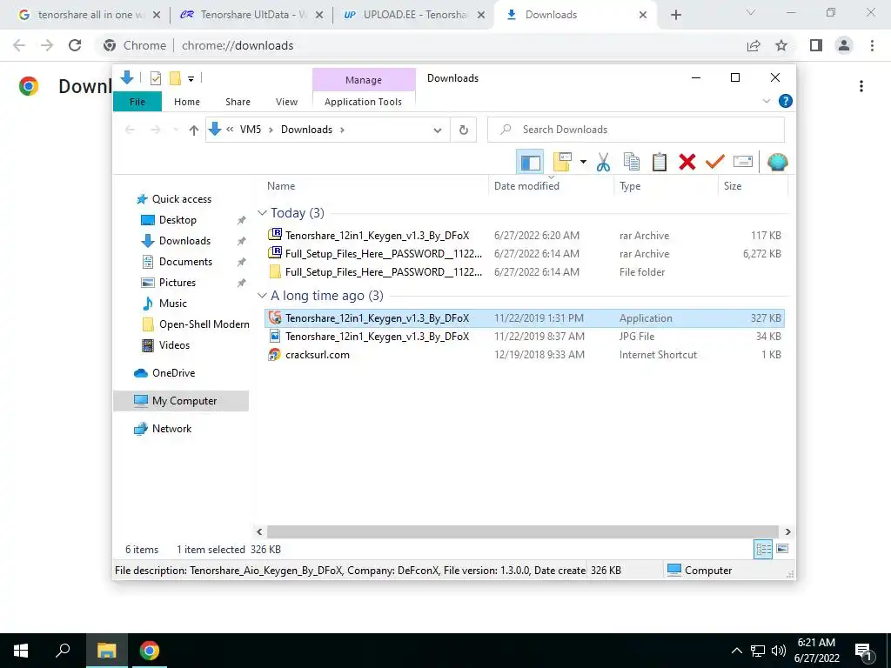Open a new Chrome tab
Image resolution: width=891 pixels, height=668 pixels.
point(675,15)
